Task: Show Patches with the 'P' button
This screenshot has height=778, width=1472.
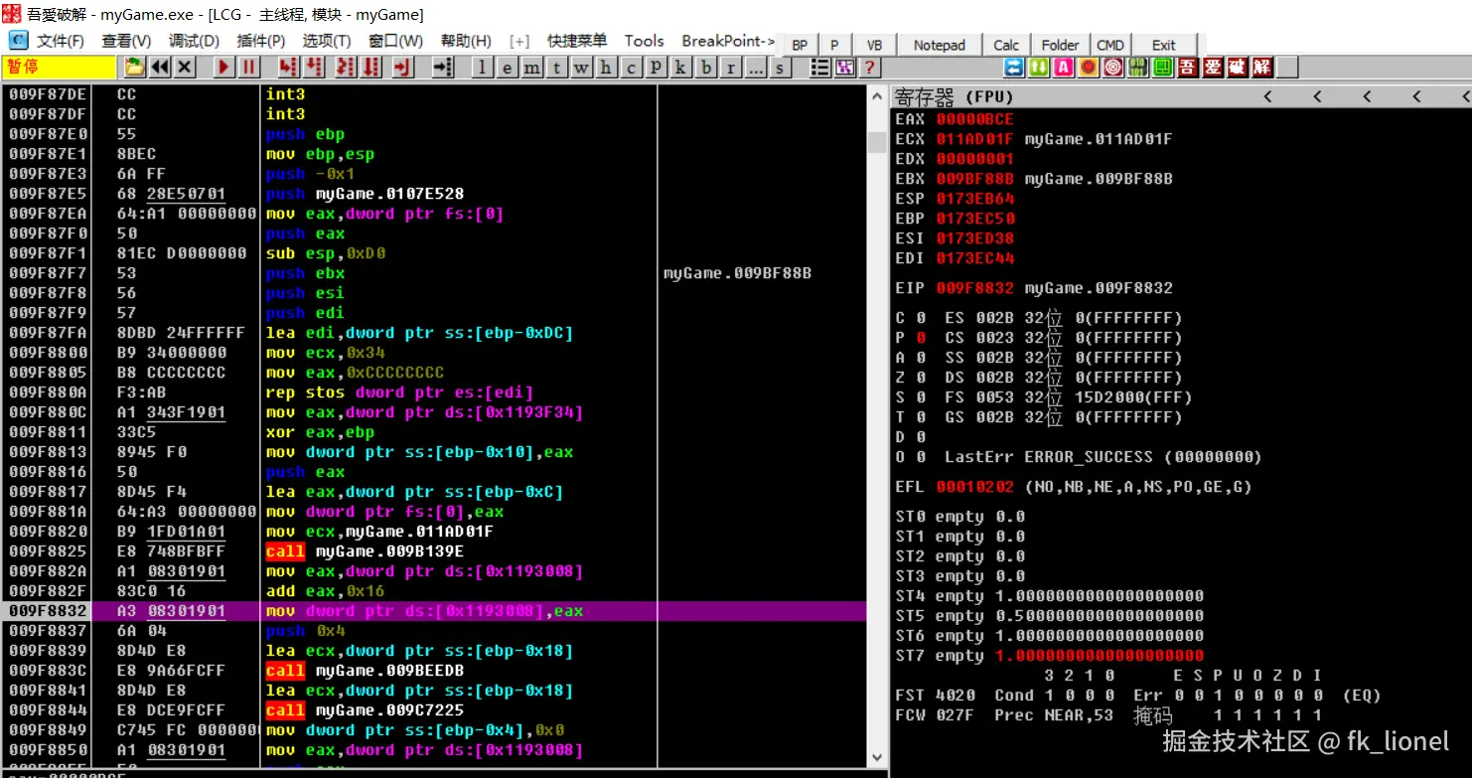Action: (x=656, y=67)
